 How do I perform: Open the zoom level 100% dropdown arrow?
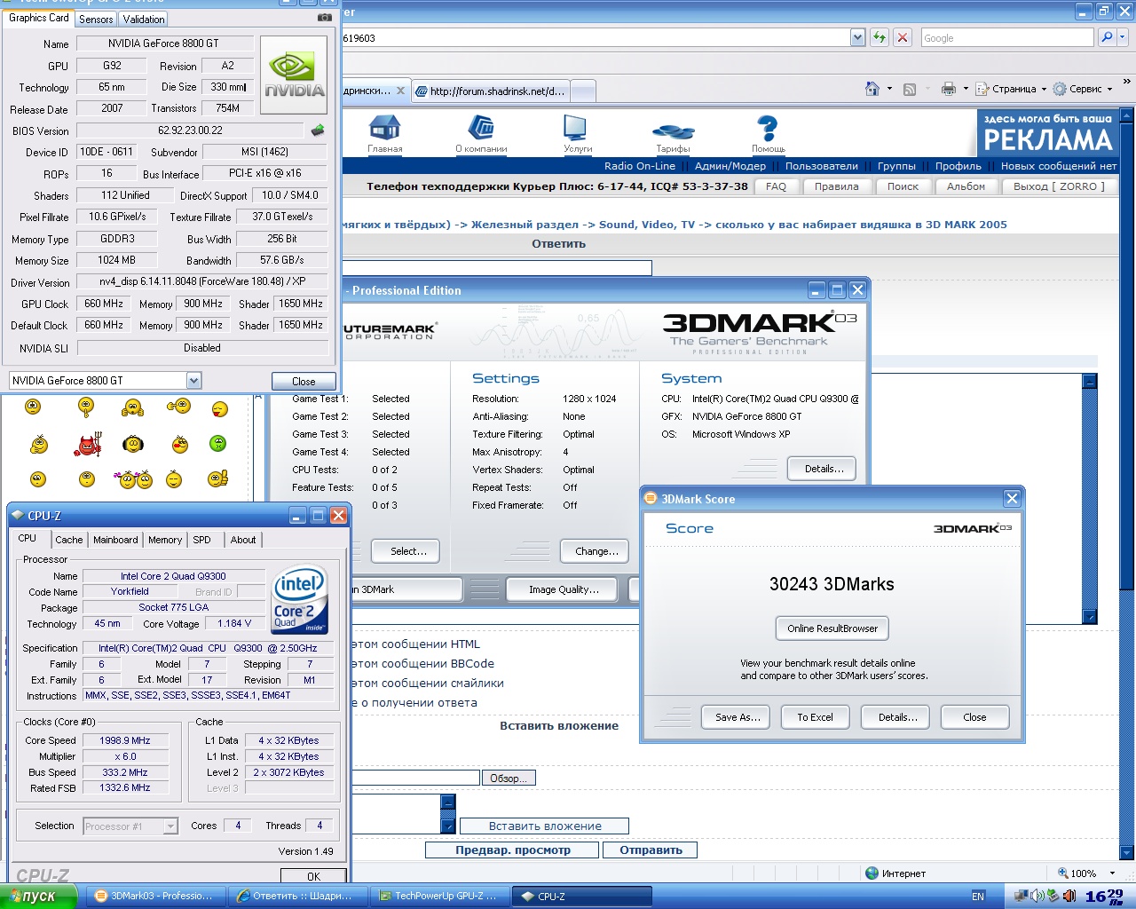click(x=1111, y=873)
